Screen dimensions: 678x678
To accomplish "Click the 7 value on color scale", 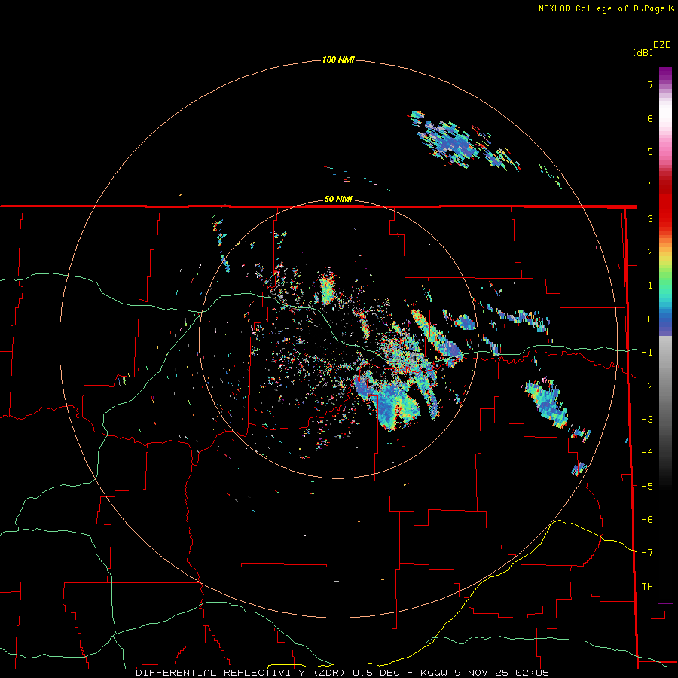I will (650, 84).
